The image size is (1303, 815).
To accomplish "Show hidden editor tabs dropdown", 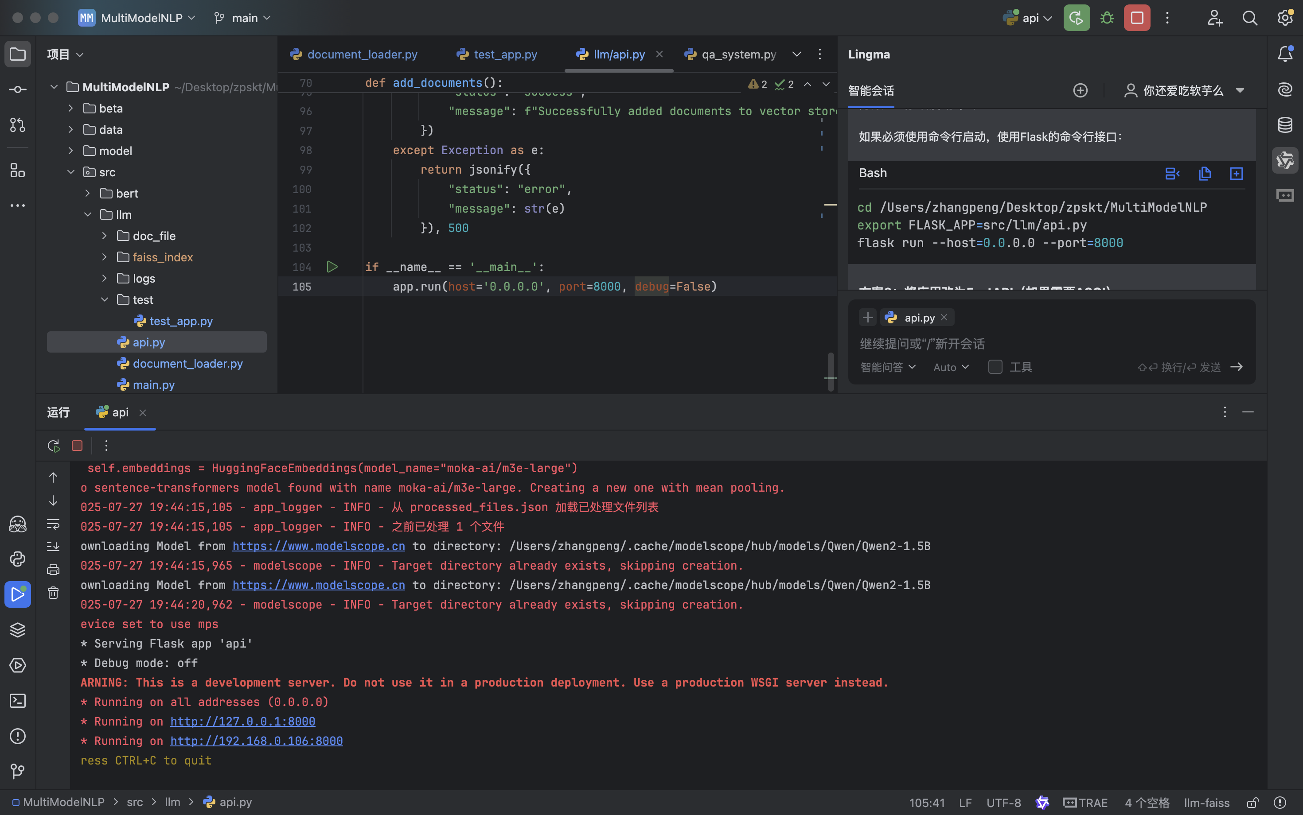I will (796, 54).
